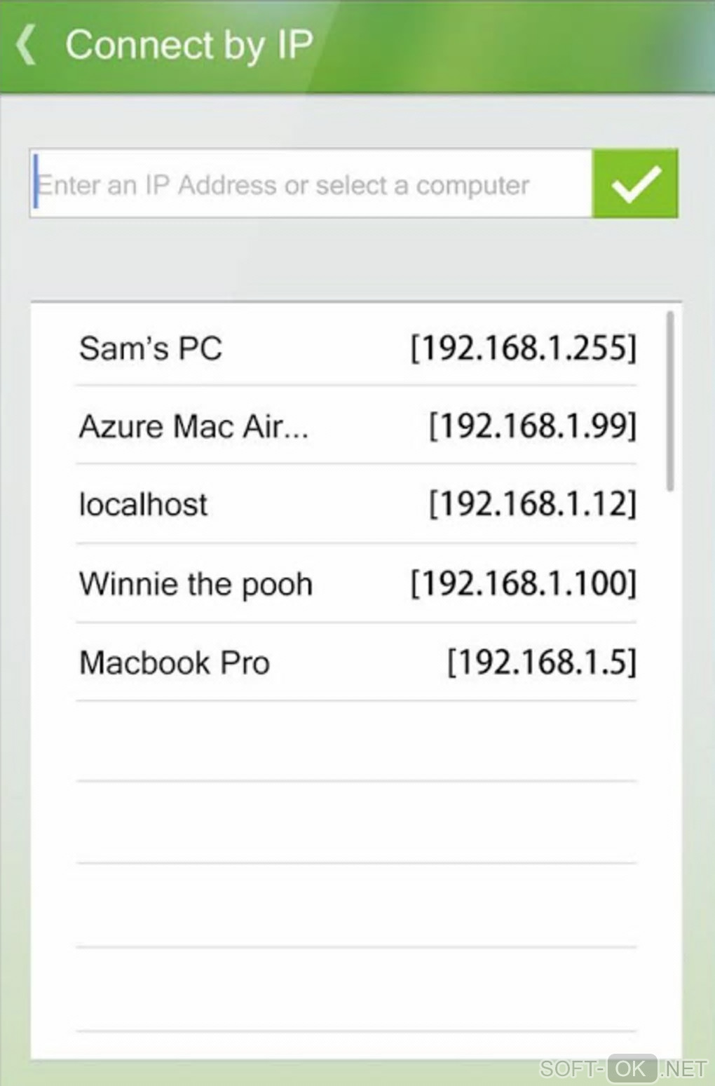
Task: Pick the Winnie the pooh computer
Action: 196,584
